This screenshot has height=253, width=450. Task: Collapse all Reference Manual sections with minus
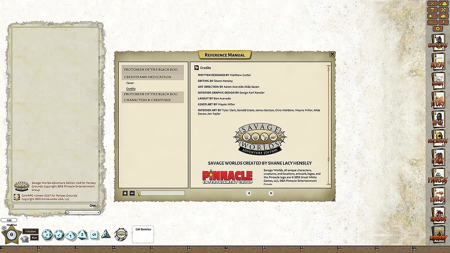click(x=132, y=193)
